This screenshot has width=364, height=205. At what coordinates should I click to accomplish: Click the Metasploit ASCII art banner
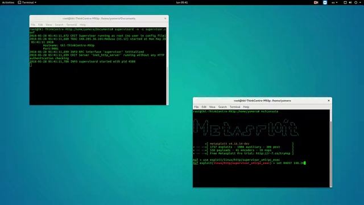(x=246, y=128)
